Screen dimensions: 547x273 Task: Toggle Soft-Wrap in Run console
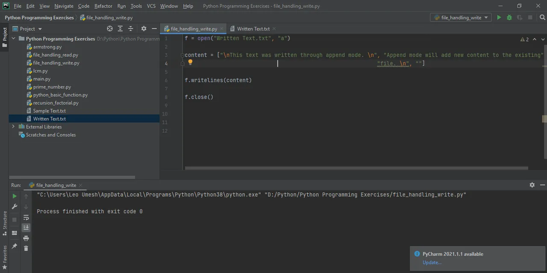pos(26,218)
